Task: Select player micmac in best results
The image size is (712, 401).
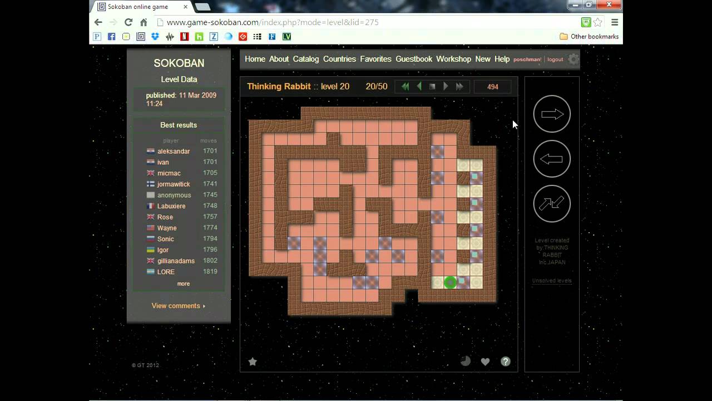Action: (169, 173)
